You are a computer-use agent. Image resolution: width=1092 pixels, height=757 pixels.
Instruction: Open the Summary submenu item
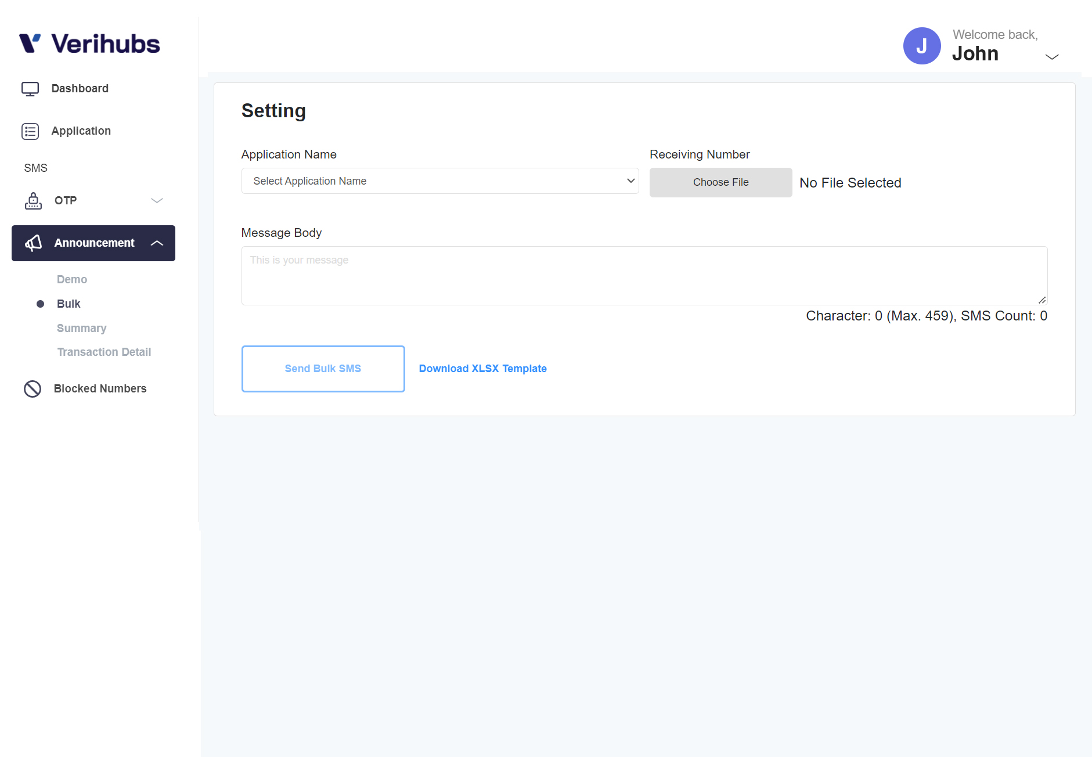pos(82,328)
